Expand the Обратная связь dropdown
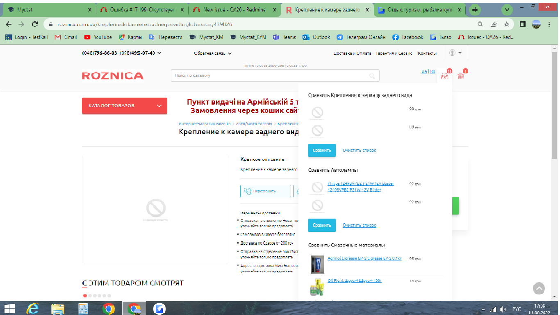560x315 pixels. pyautogui.click(x=213, y=53)
